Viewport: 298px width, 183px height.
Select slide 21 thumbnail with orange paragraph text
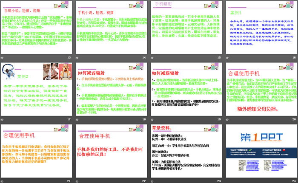point(36,151)
